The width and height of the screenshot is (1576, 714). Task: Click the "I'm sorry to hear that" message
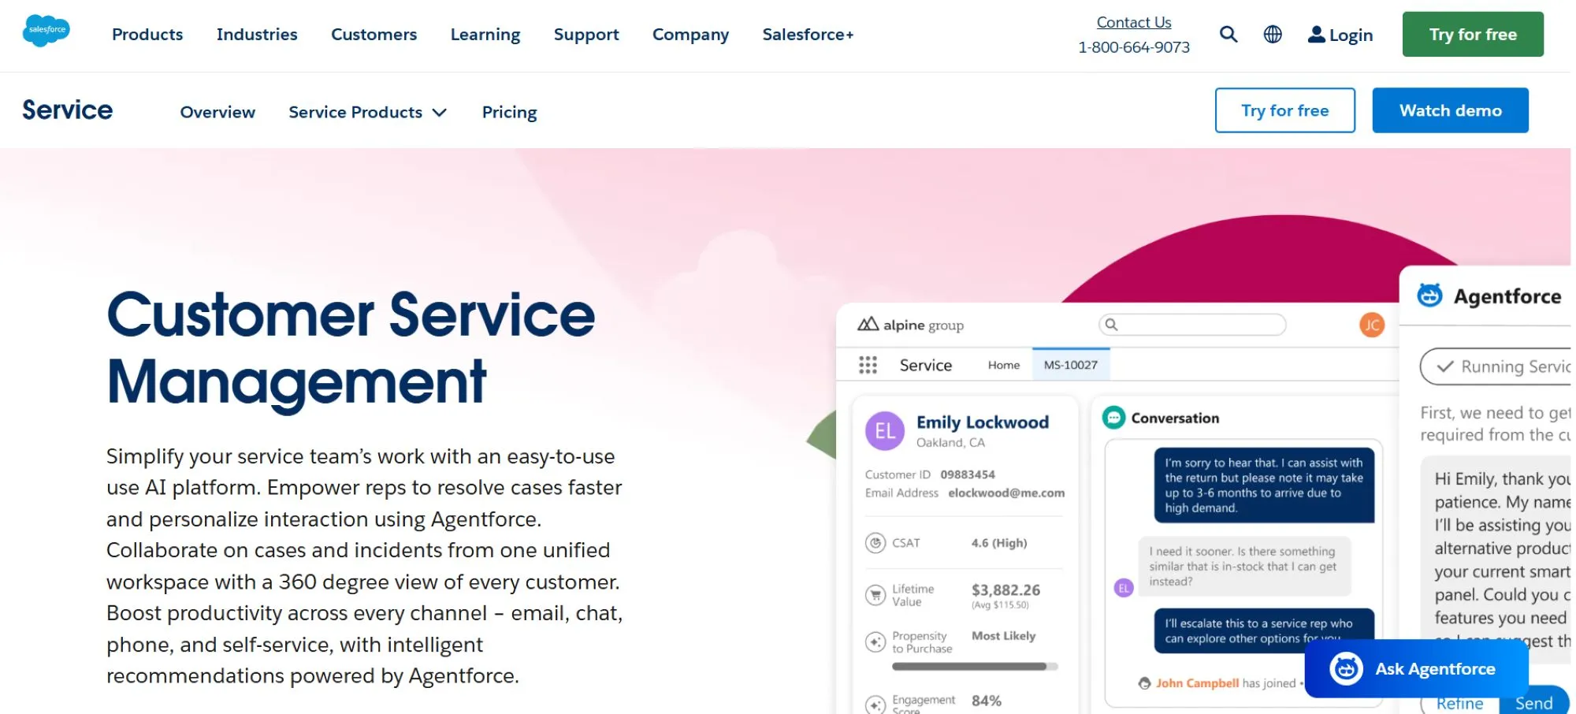pyautogui.click(x=1264, y=485)
